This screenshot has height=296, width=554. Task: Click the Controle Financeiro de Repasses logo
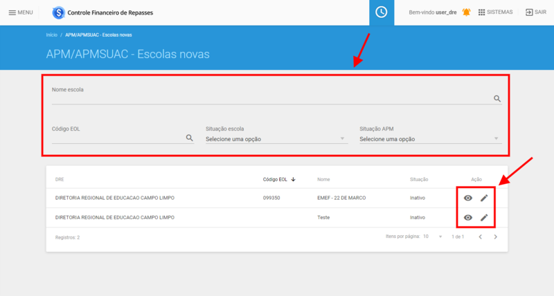(102, 12)
